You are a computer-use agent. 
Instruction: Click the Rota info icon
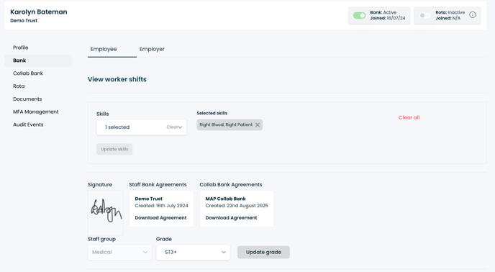pos(472,15)
